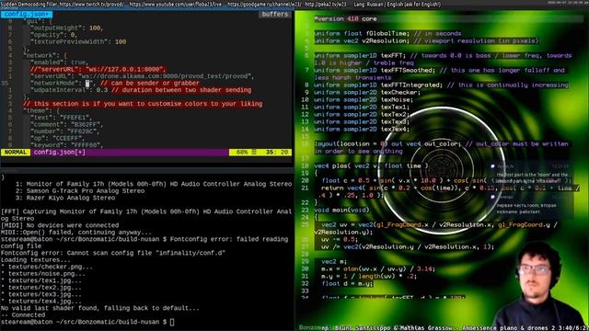Click the '-- Connected' terminal line
Viewport: 589px width, 331px height.
pyautogui.click(x=23, y=314)
